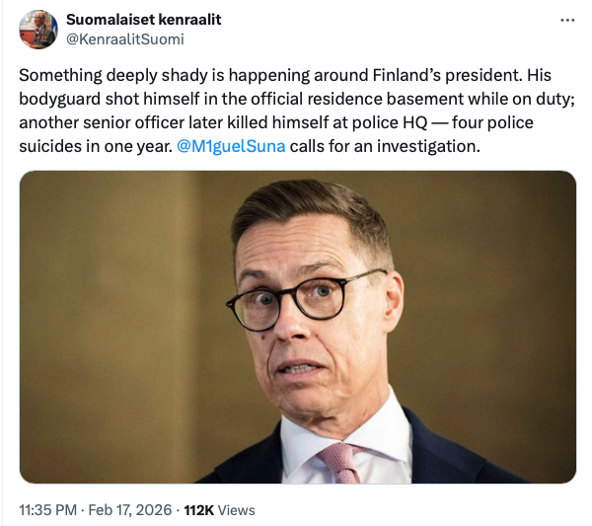Image resolution: width=592 pixels, height=526 pixels.
Task: Click the 112K view count number
Action: point(199,510)
